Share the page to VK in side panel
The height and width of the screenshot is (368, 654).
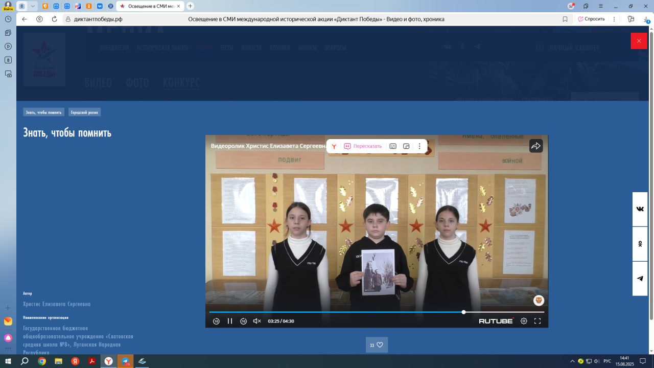(x=640, y=209)
